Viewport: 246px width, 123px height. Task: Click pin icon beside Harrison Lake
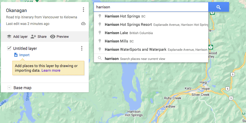[x=100, y=33]
